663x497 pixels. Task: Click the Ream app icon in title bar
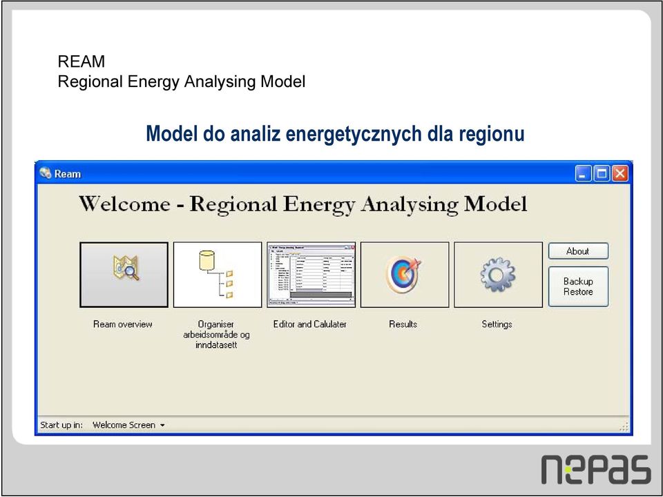tap(46, 173)
